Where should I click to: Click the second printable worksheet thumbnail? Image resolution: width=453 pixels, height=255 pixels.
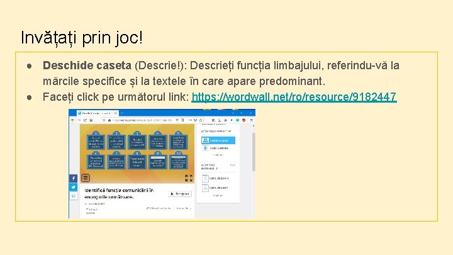tap(205, 188)
